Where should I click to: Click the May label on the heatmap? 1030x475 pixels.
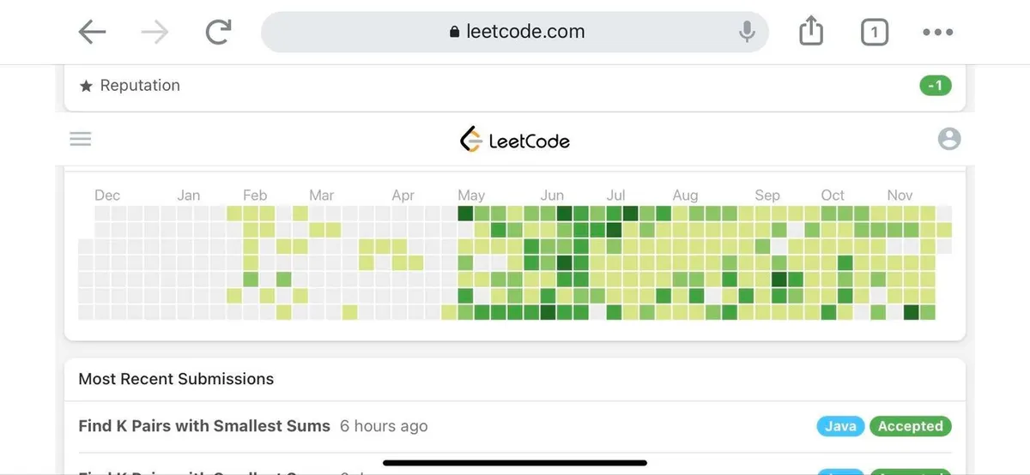(x=471, y=195)
